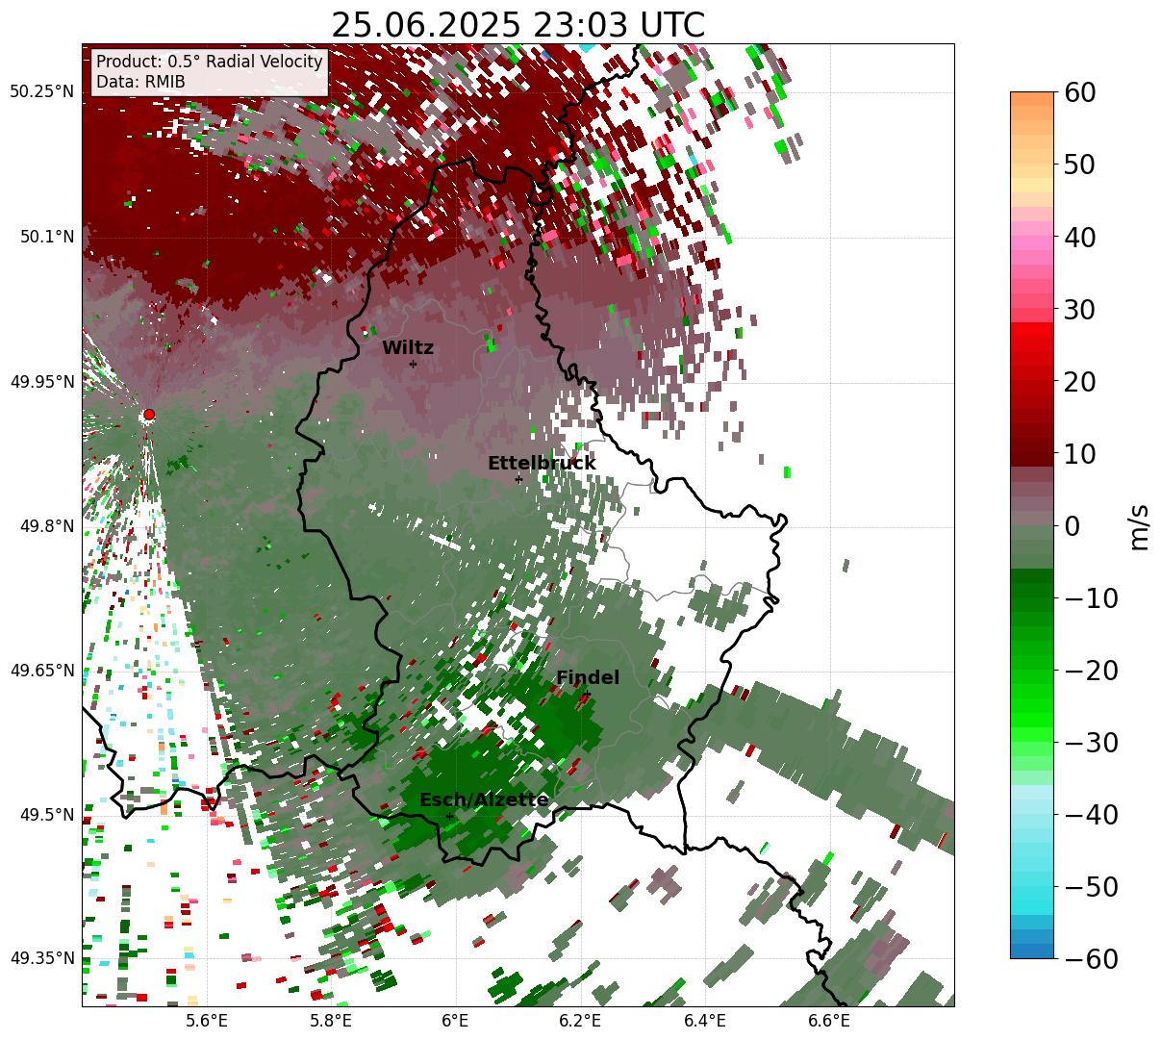Click the 5.8°E longitude label
Viewport: 1161px width, 1040px height.
coord(331,1021)
